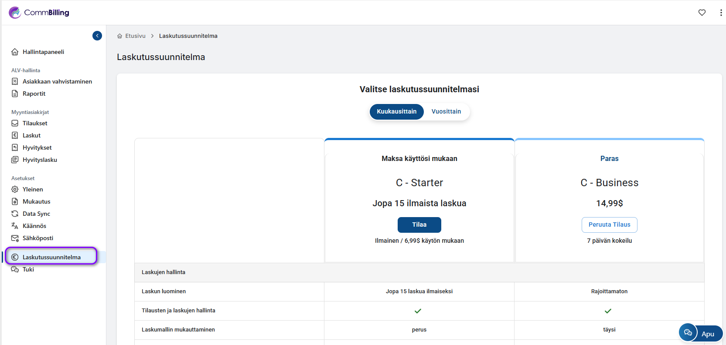The height and width of the screenshot is (345, 726).
Task: Click the Yleinen settings gear icon
Action: (x=15, y=189)
